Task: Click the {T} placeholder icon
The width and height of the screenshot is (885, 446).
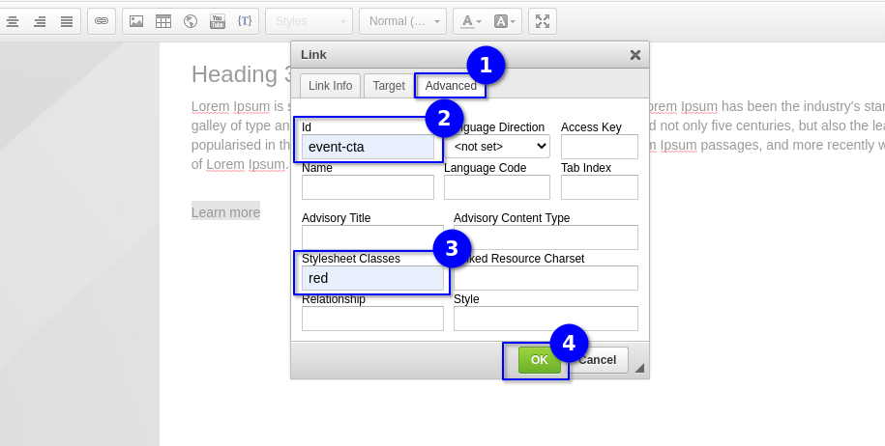Action: (x=245, y=20)
